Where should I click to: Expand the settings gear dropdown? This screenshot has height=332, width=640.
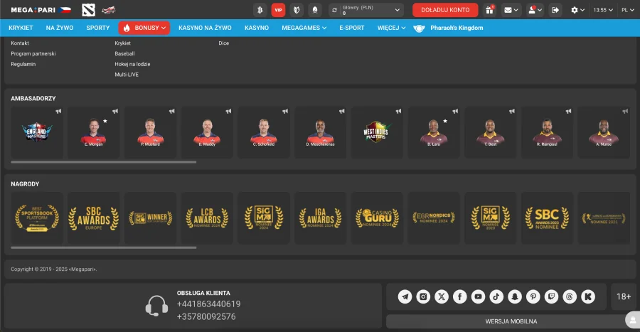coord(577,10)
